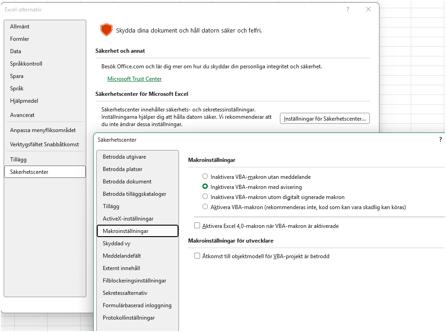Select Verktygsfältet Snabbåtkomst category
This screenshot has height=332, width=446.
click(x=45, y=144)
